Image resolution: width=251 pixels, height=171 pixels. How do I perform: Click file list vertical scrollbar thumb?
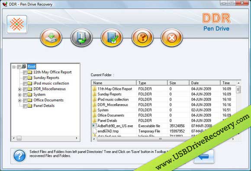coord(238,89)
